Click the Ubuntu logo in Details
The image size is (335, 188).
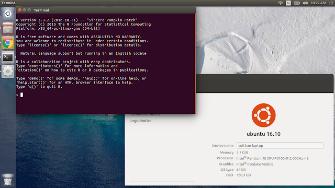click(263, 115)
